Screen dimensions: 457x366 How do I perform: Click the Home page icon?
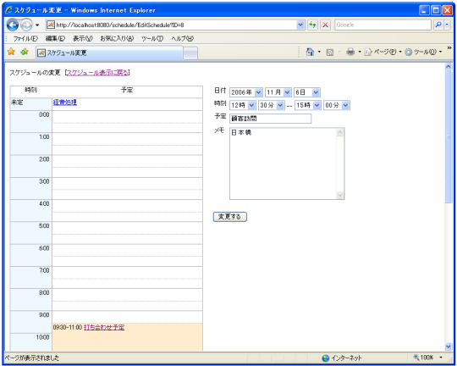(x=310, y=52)
